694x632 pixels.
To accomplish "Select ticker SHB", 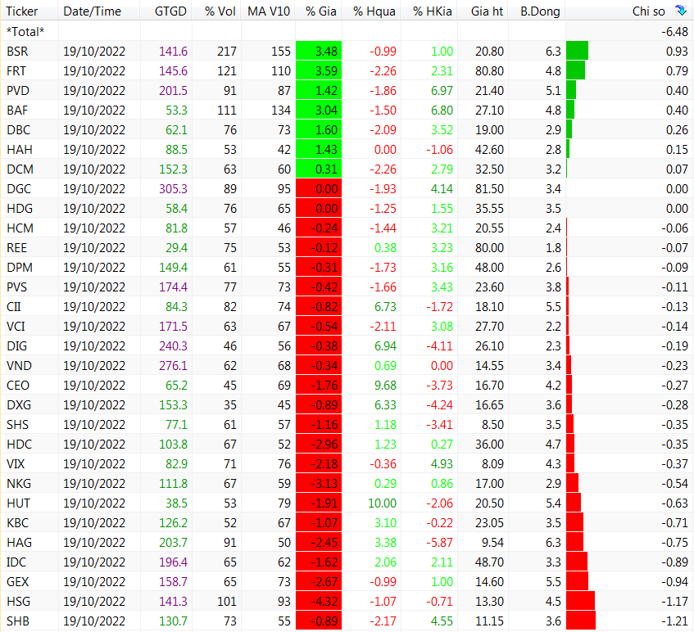I will (x=18, y=621).
